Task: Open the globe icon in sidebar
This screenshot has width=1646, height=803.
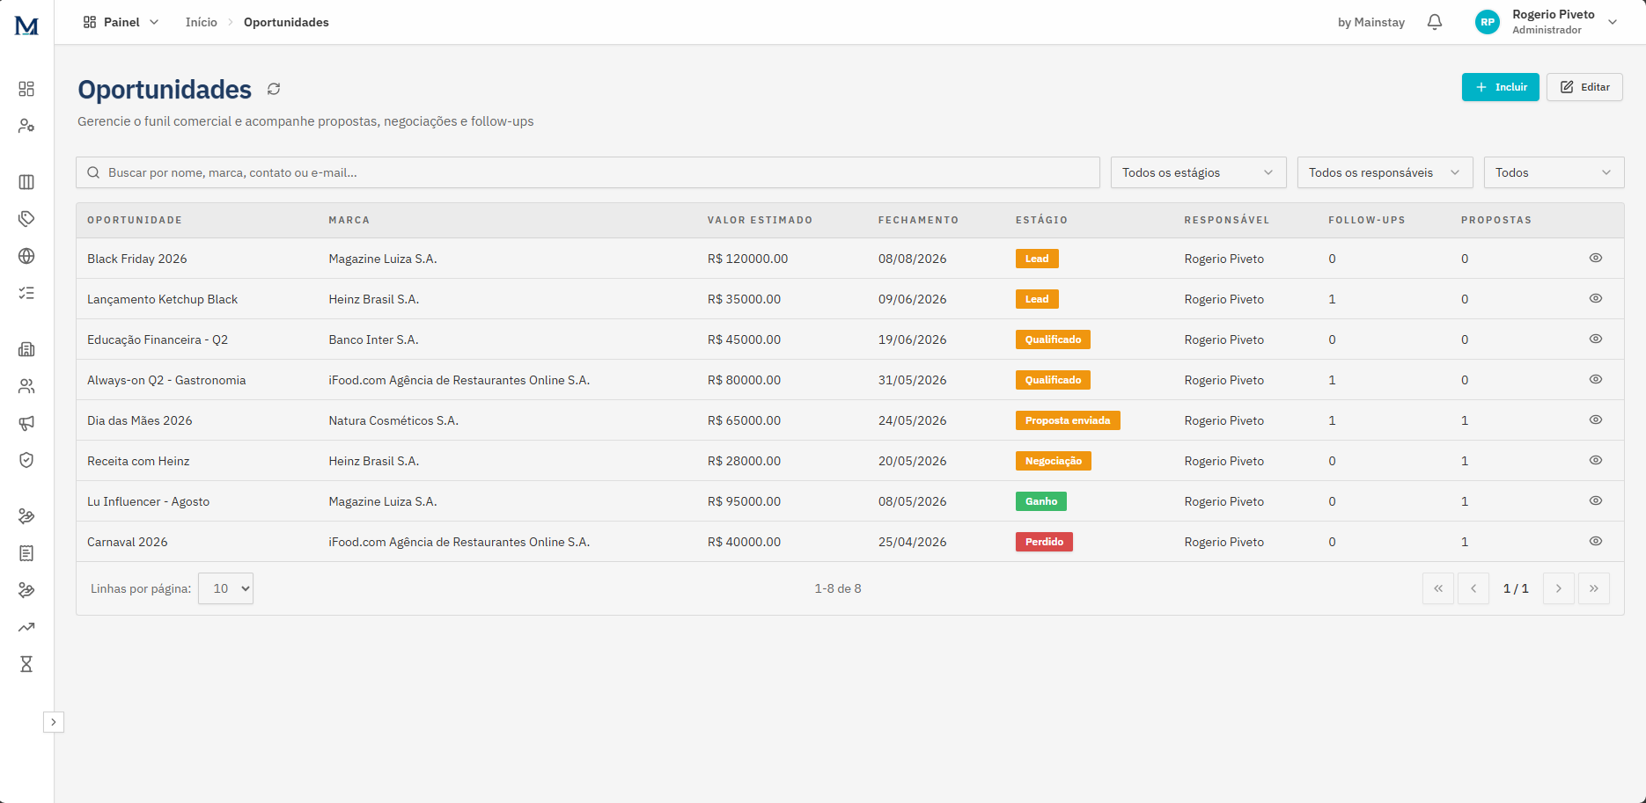Action: click(26, 256)
